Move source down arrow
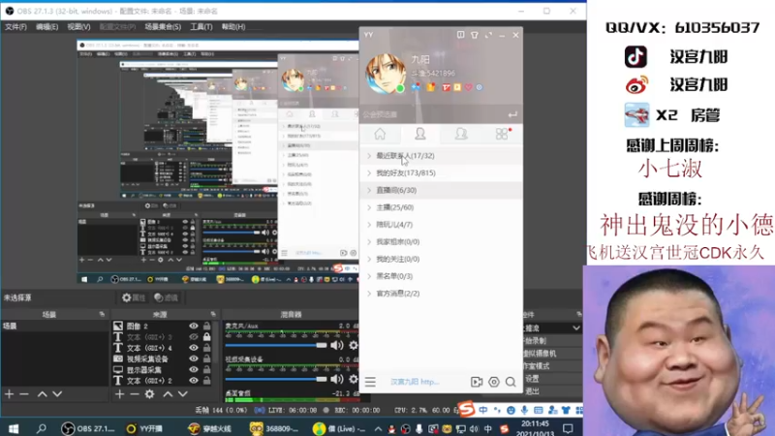Viewport: 775px width, 436px height. 183,394
